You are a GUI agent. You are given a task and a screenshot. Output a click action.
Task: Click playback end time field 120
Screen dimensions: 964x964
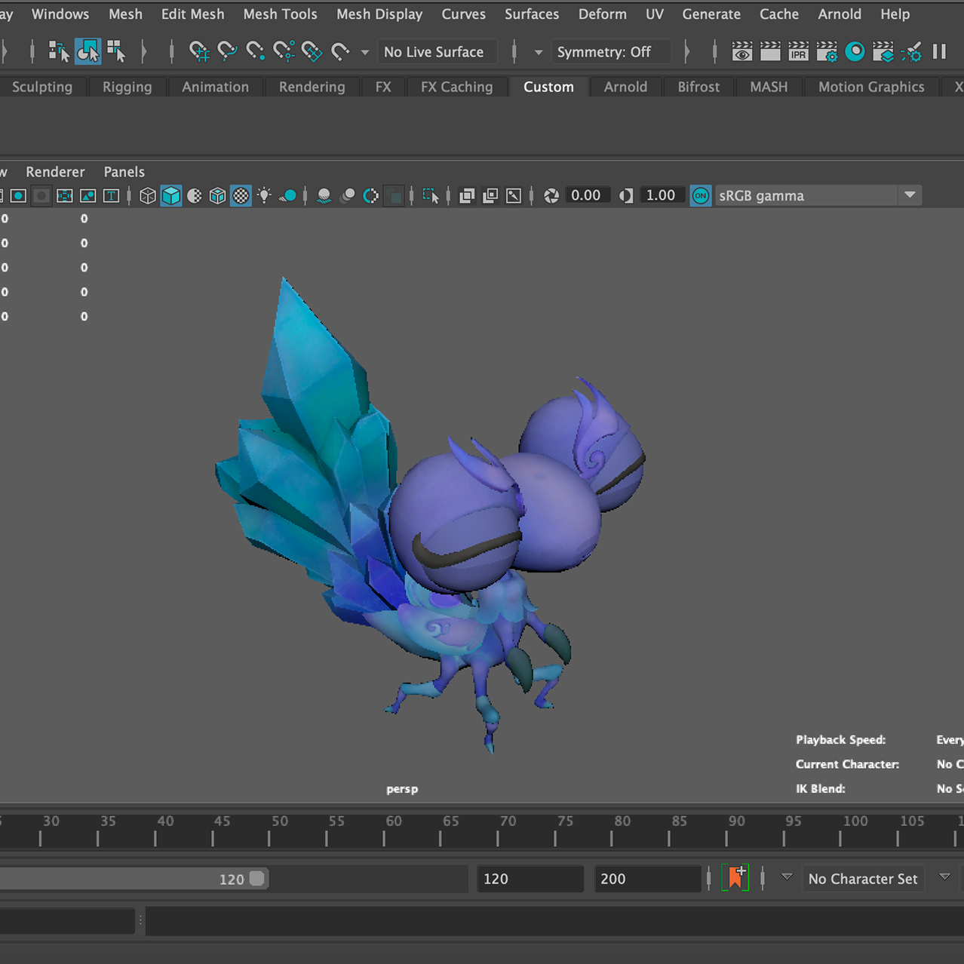[x=530, y=879]
